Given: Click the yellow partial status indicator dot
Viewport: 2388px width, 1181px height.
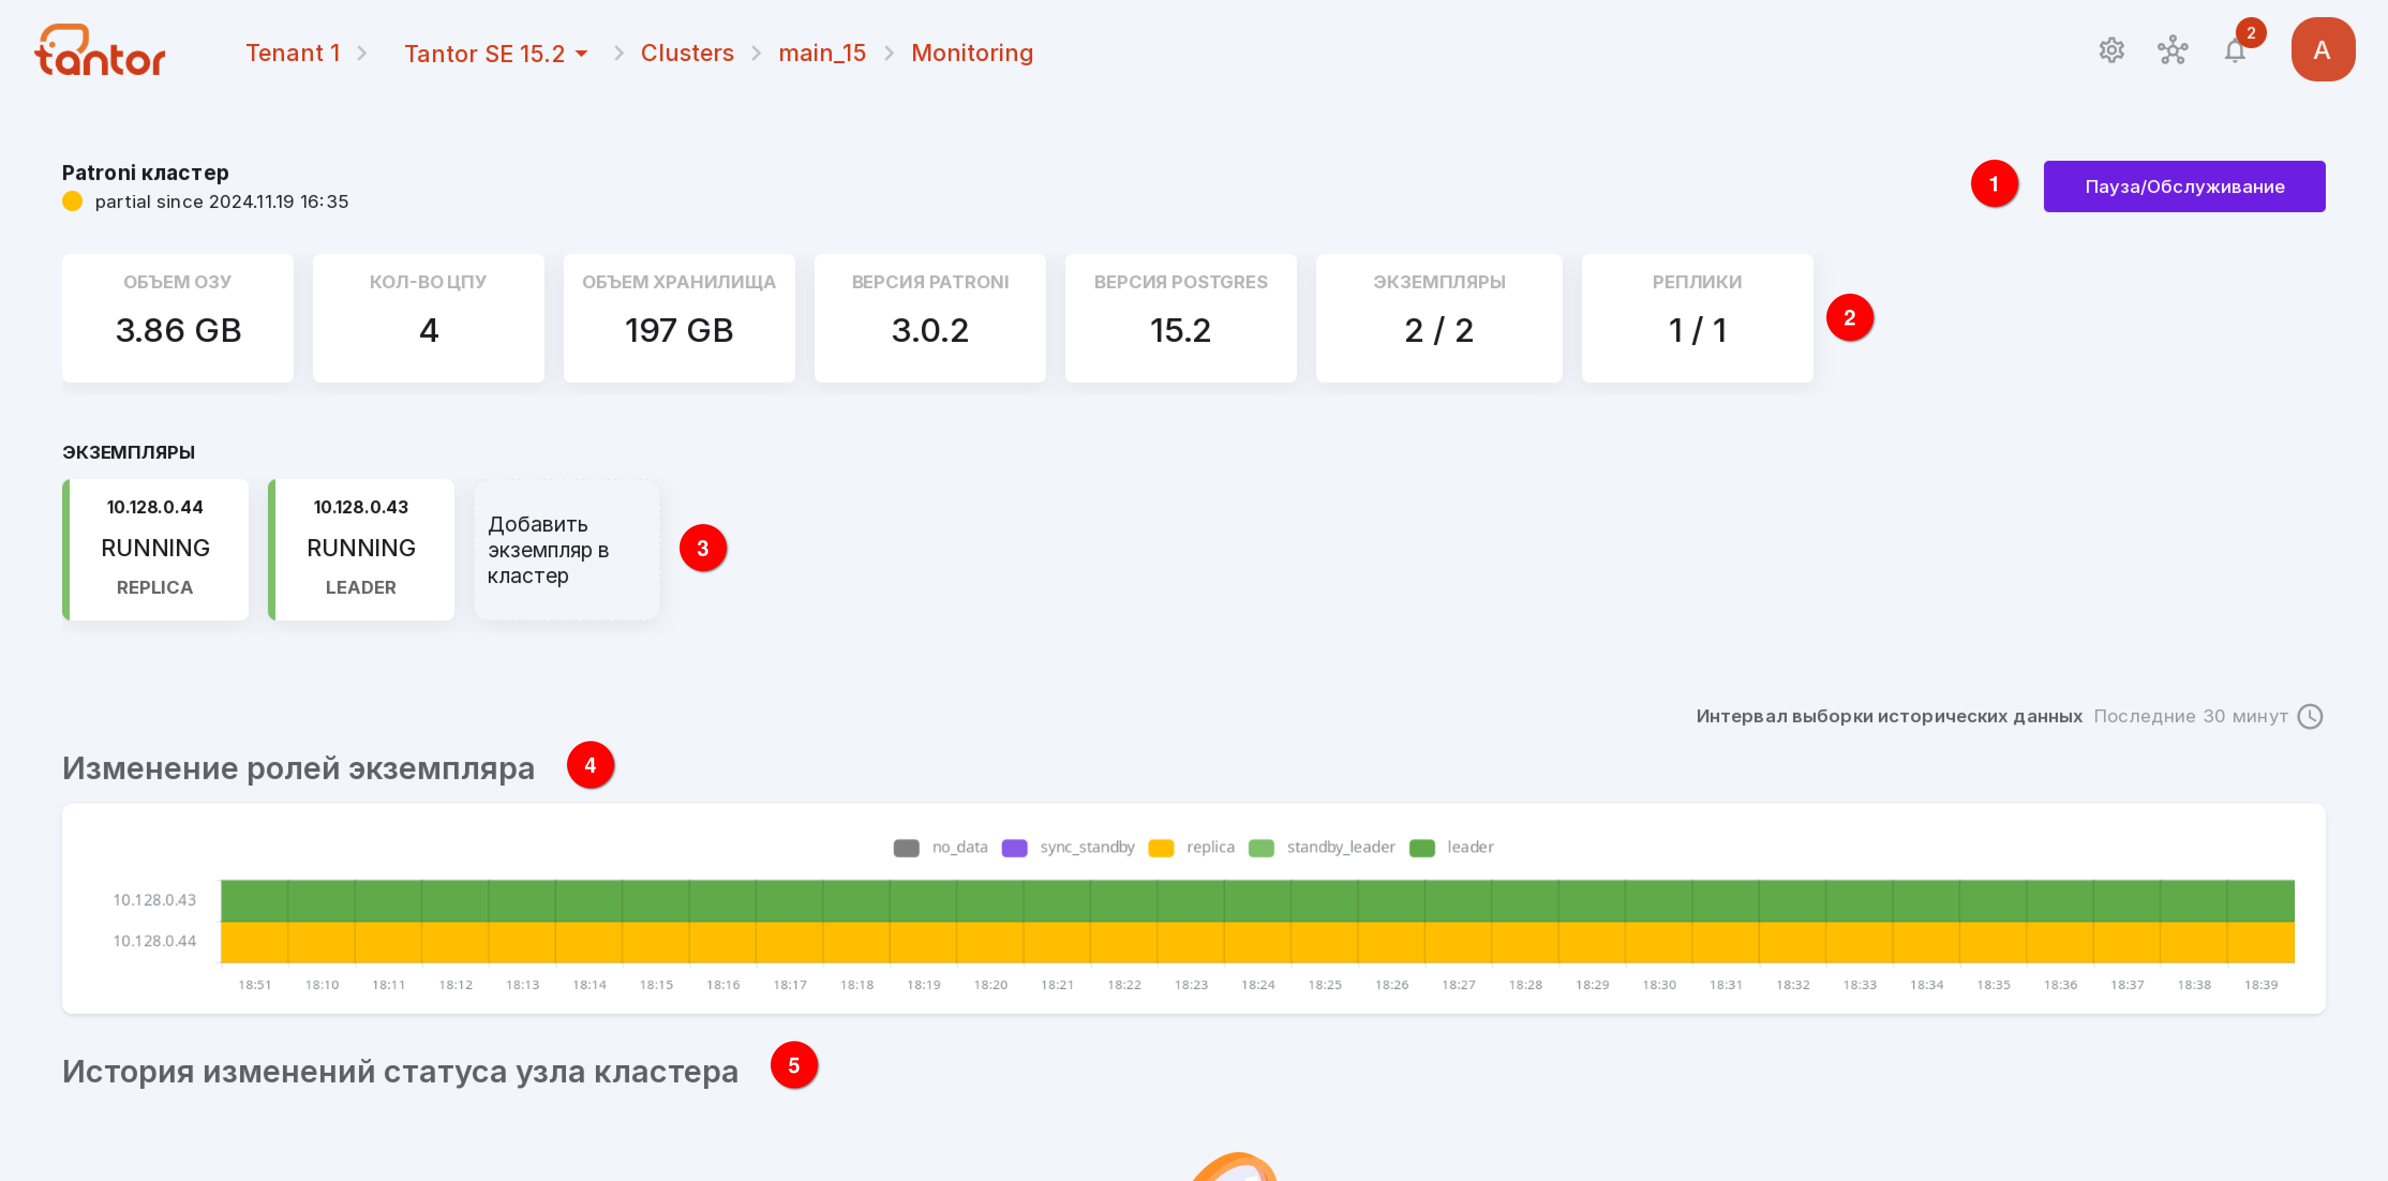Looking at the screenshot, I should pyautogui.click(x=72, y=201).
